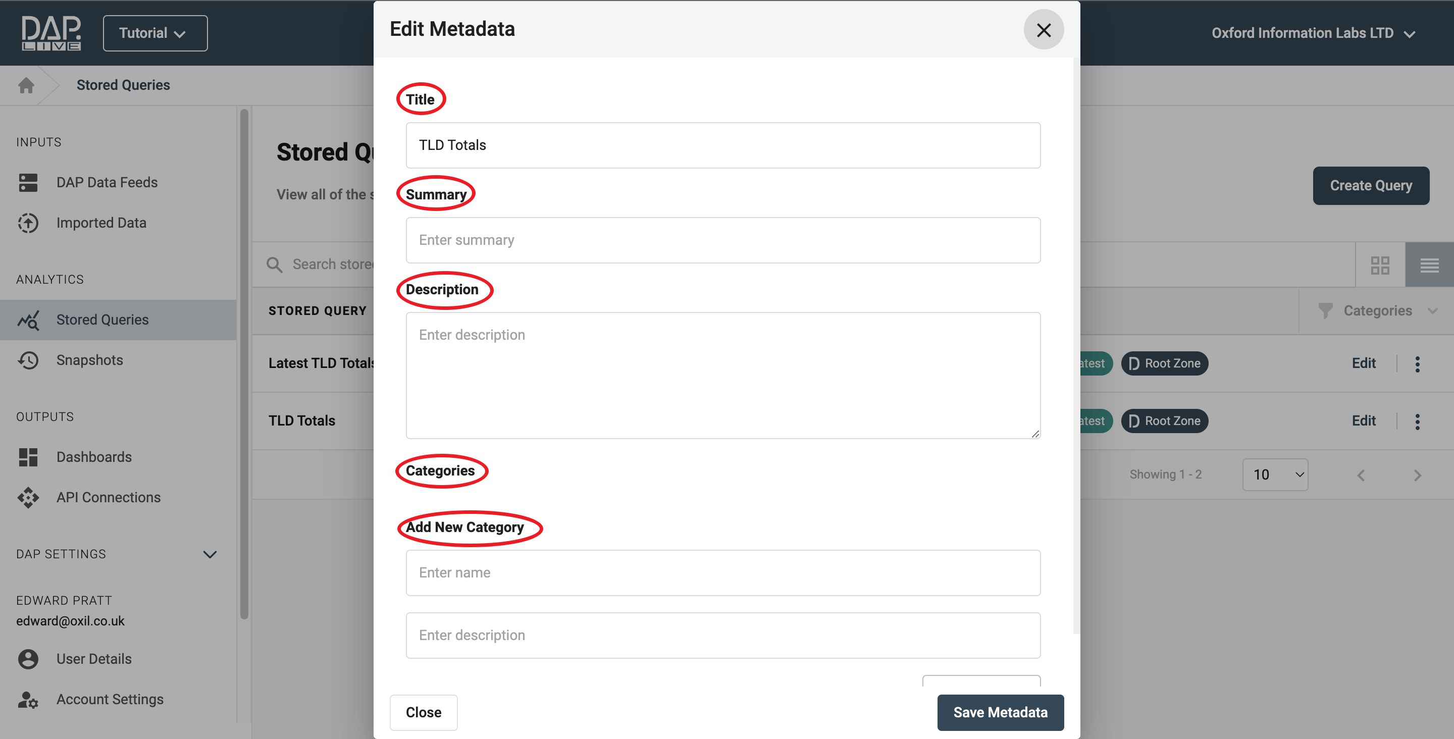This screenshot has height=739, width=1454.
Task: Open Account Settings page
Action: tap(110, 700)
